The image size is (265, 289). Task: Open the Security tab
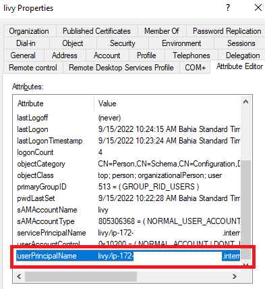(123, 43)
